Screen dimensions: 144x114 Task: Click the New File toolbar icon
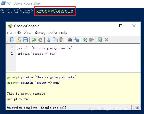coord(12,40)
